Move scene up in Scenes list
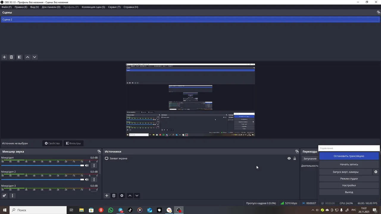Screen dimensions: 381x214 [27, 57]
